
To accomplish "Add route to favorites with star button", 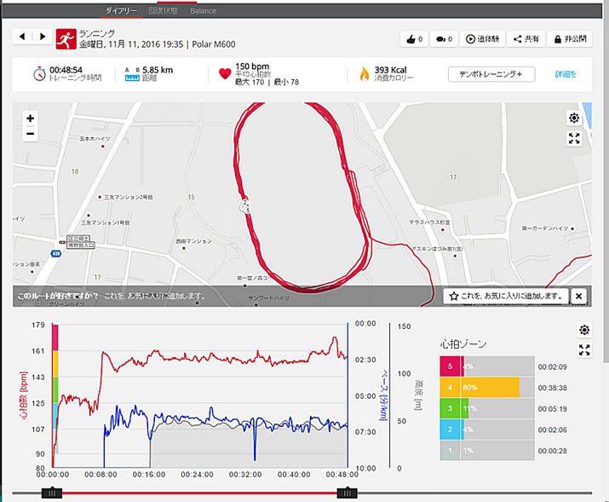I will 505,296.
